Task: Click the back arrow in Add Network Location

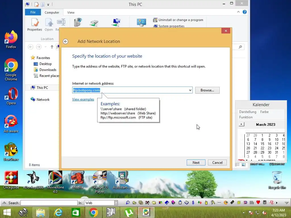Action: tap(66, 41)
